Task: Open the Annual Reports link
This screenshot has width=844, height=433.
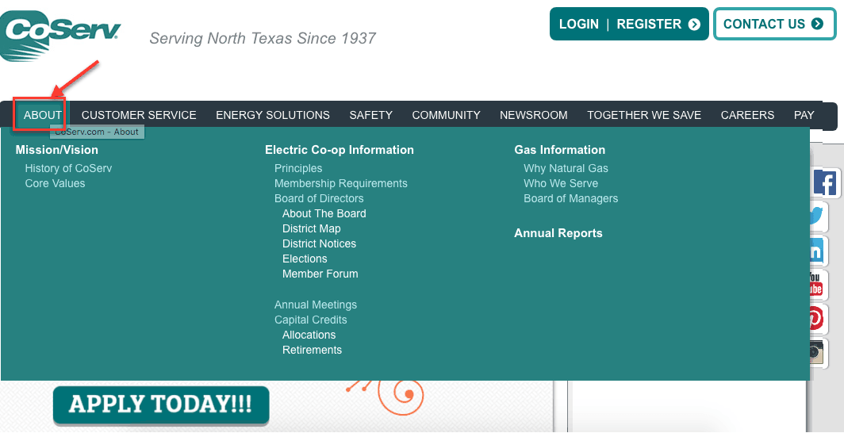Action: [558, 233]
